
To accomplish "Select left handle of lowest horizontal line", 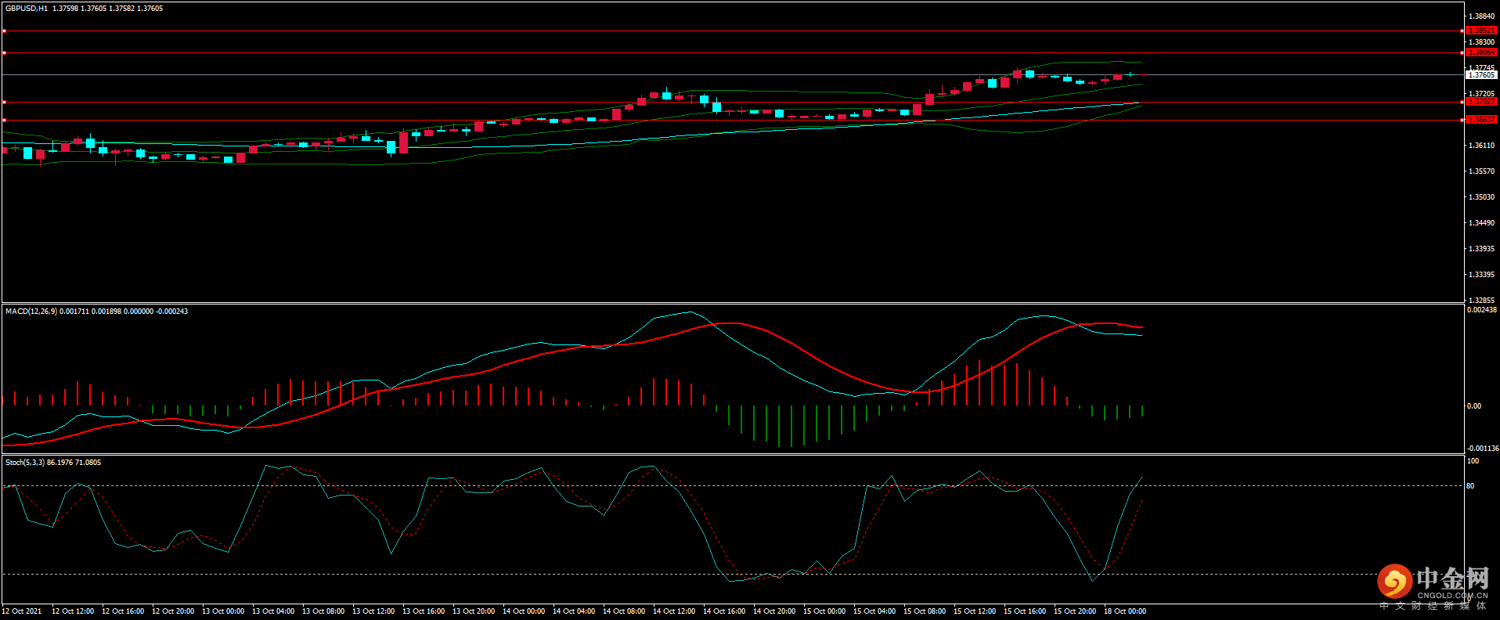I will point(4,120).
